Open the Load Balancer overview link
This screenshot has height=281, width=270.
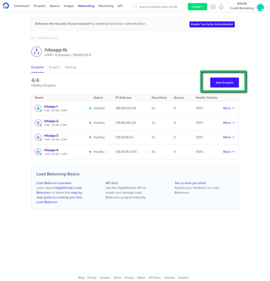tap(54, 183)
